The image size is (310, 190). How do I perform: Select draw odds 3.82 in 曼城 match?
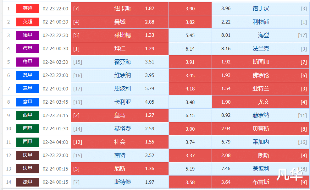click(190, 22)
